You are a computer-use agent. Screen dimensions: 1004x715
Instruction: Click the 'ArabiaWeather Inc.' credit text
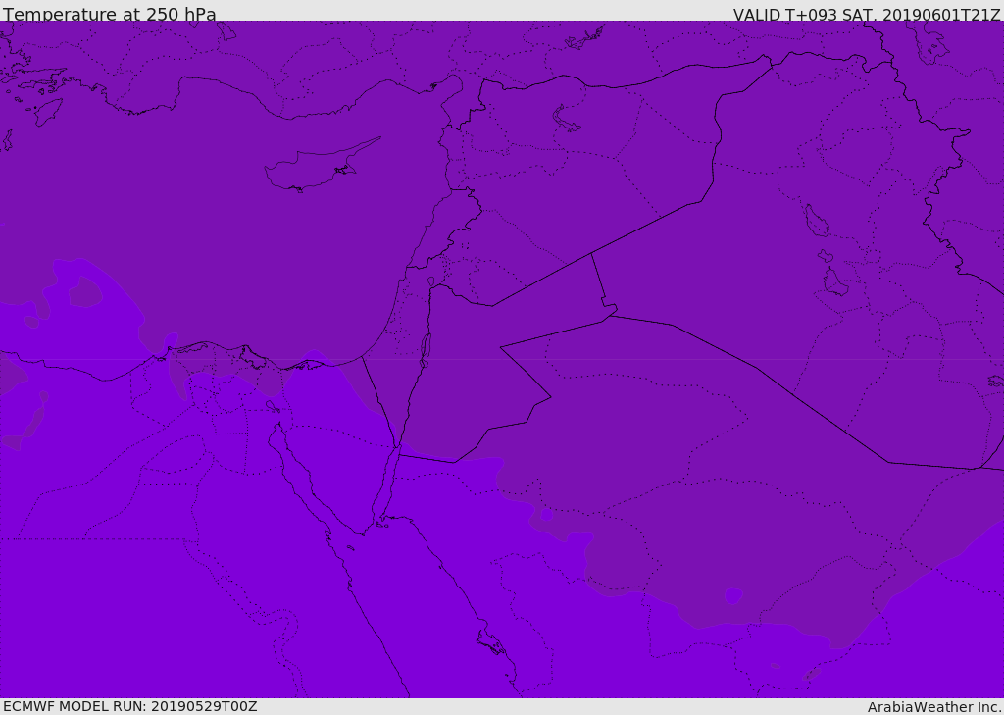click(934, 707)
